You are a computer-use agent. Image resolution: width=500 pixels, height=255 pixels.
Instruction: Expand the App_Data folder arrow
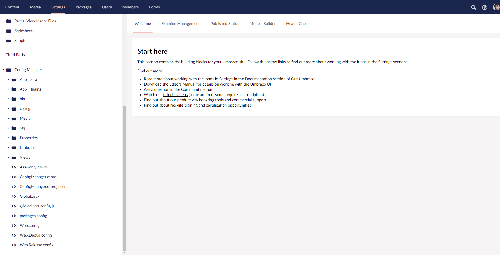[8, 79]
